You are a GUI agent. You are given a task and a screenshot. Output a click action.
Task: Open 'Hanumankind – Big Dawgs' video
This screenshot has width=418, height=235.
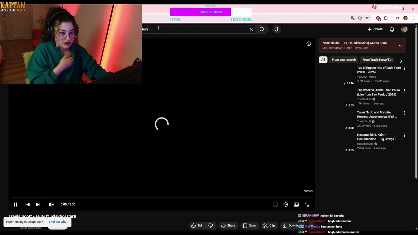tap(378, 137)
